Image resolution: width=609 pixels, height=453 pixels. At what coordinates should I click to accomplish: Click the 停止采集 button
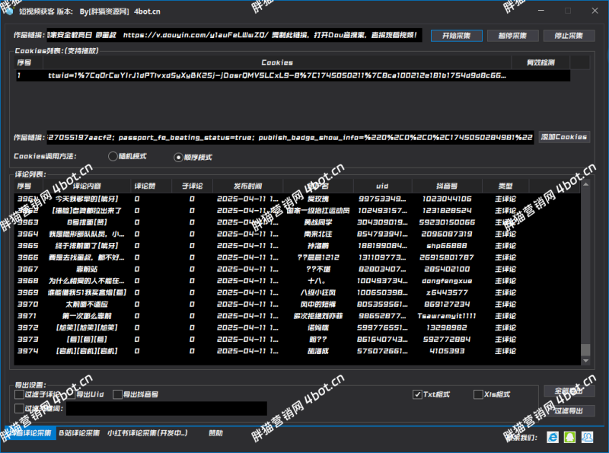[563, 36]
